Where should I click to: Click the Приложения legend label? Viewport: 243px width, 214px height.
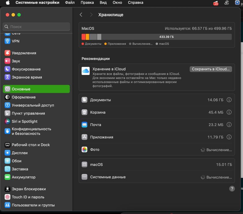point(117,44)
